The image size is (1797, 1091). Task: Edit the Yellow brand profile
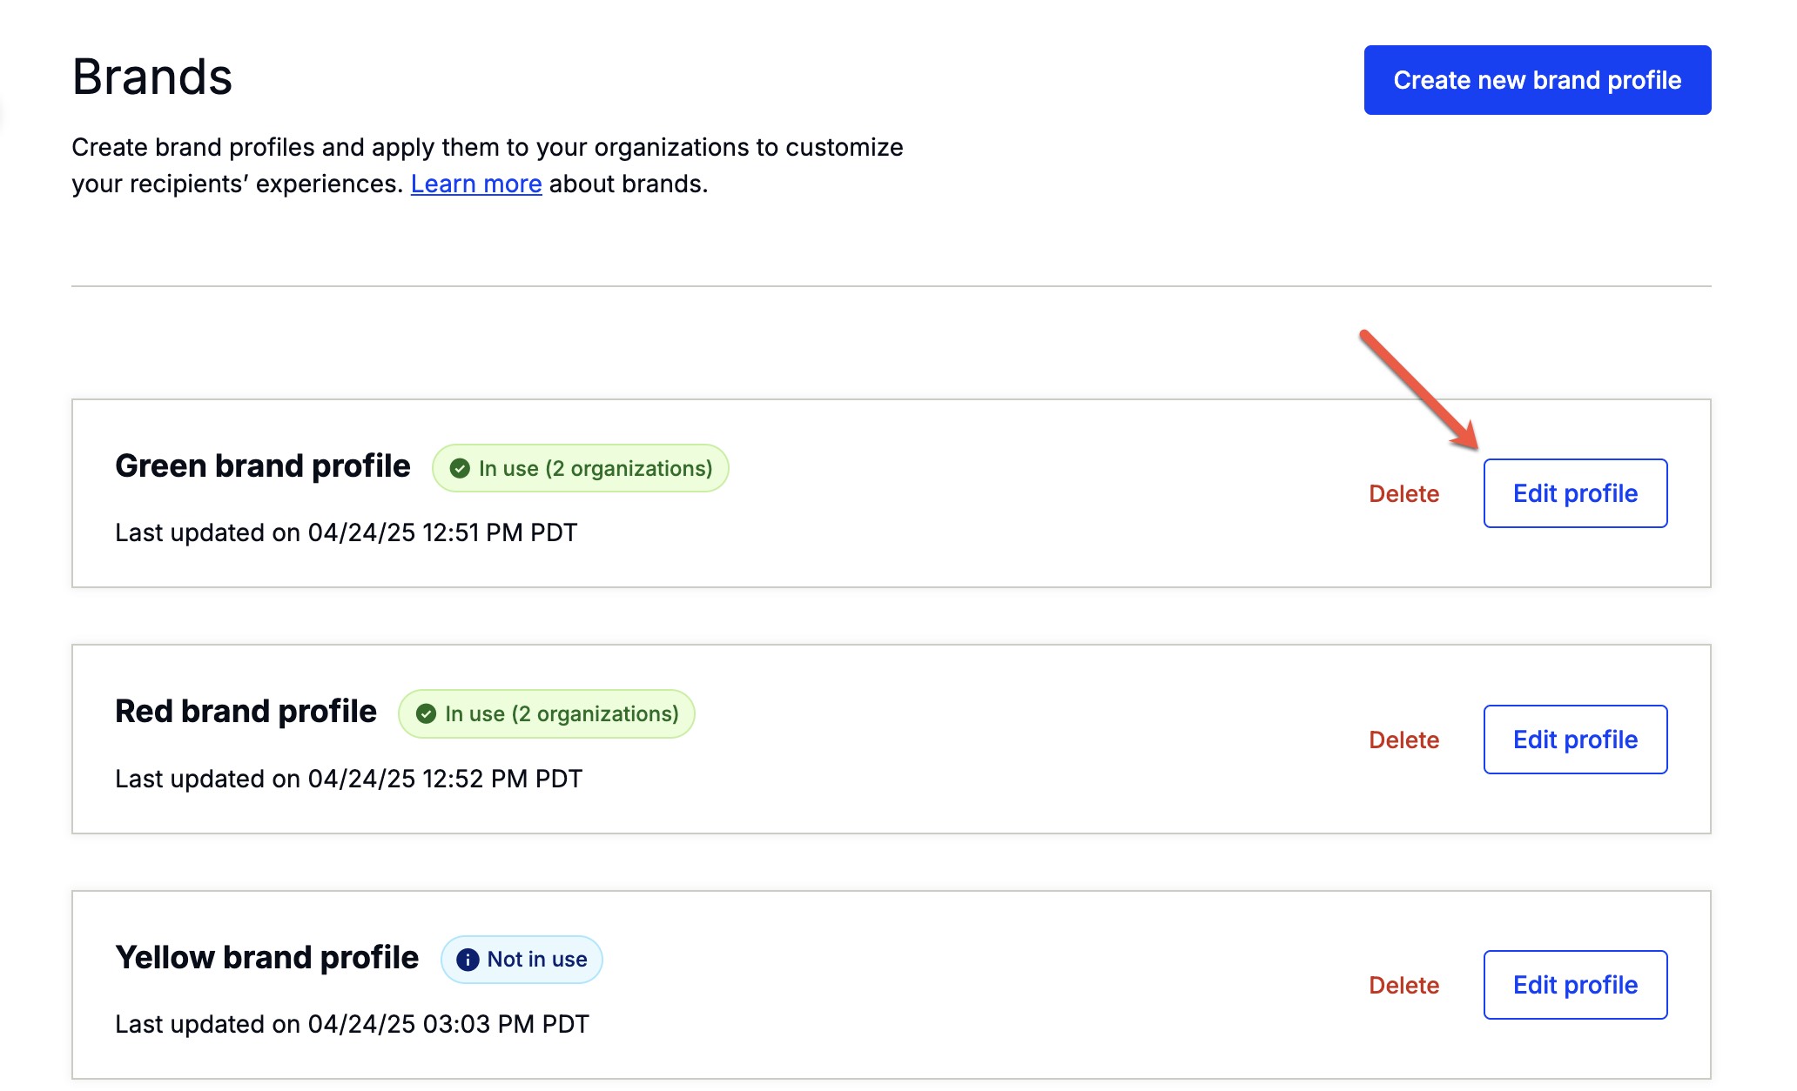[1575, 985]
